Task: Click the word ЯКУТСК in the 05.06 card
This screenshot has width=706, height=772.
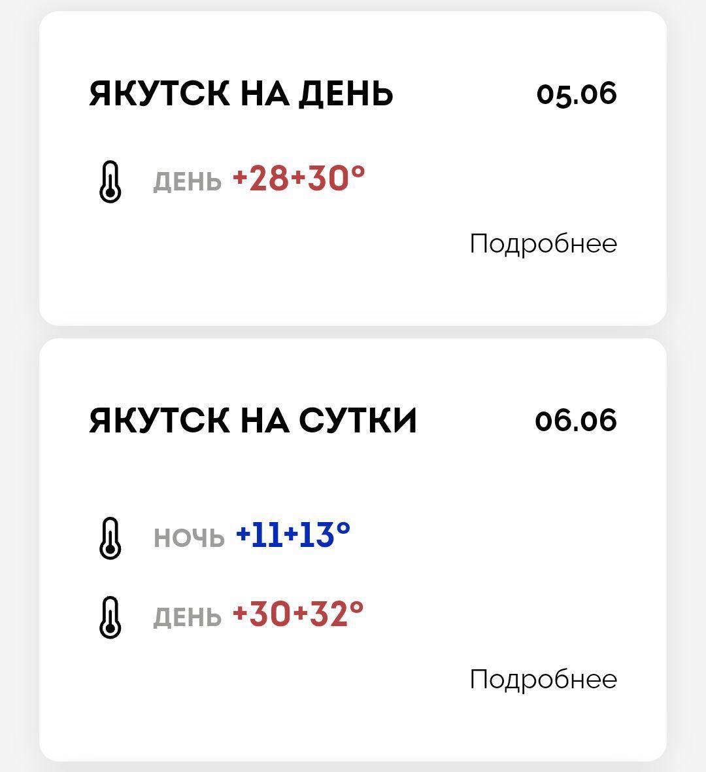Action: coord(160,94)
